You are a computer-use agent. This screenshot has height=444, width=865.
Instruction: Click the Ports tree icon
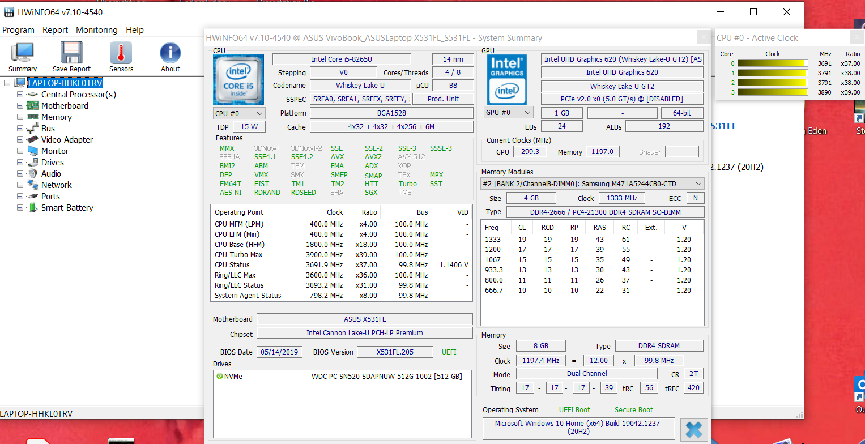pyautogui.click(x=33, y=197)
